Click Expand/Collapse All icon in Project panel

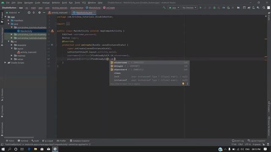(x=34, y=13)
